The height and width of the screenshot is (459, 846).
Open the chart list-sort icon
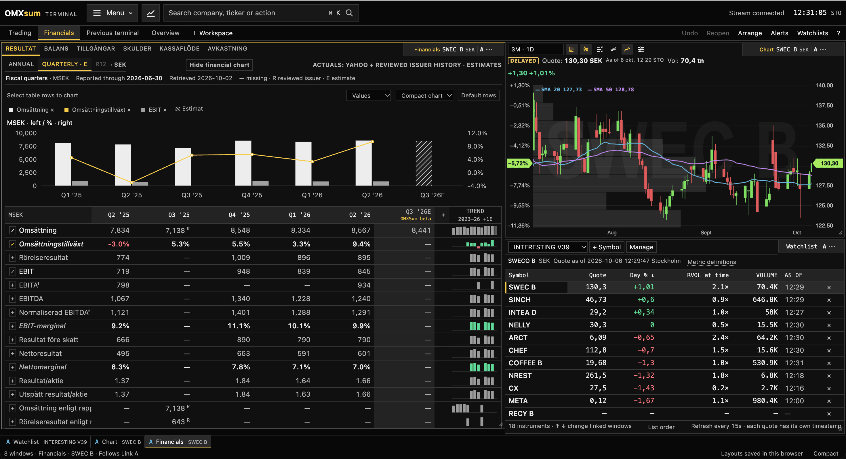(599, 49)
